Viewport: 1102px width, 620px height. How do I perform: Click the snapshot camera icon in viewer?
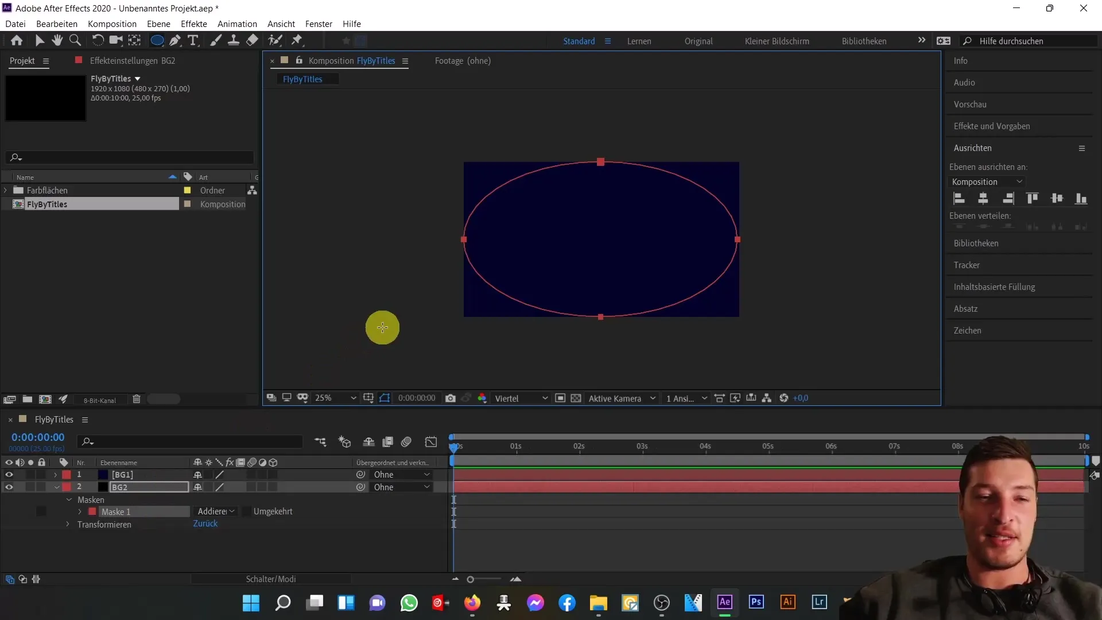(x=451, y=398)
